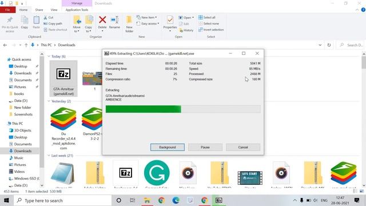
Task: Click the Search Downloads box
Action: click(x=351, y=45)
